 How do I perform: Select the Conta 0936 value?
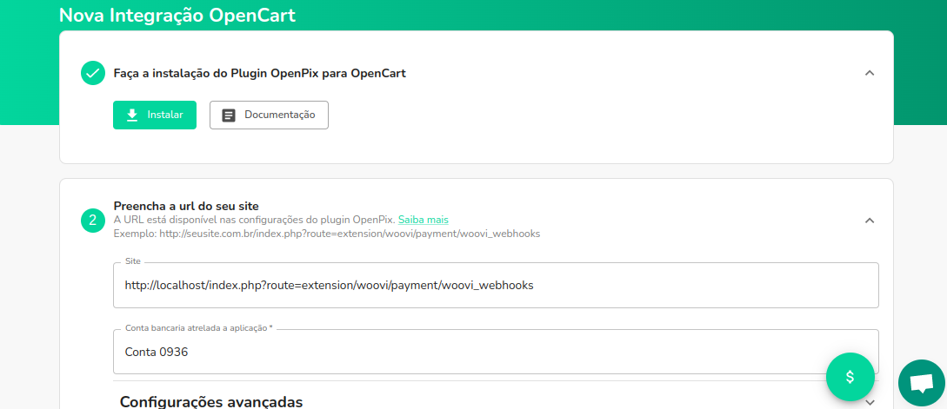pyautogui.click(x=157, y=352)
